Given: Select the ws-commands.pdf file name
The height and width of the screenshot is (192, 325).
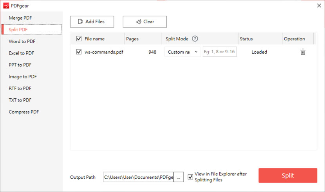Looking at the screenshot, I should click(104, 52).
